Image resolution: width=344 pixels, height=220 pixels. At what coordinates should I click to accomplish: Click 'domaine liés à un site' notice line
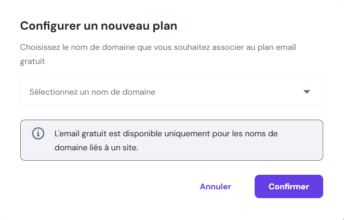tap(96, 147)
